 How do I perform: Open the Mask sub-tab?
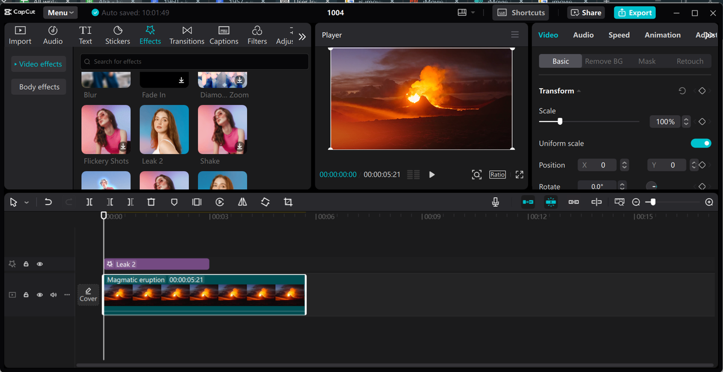point(647,61)
